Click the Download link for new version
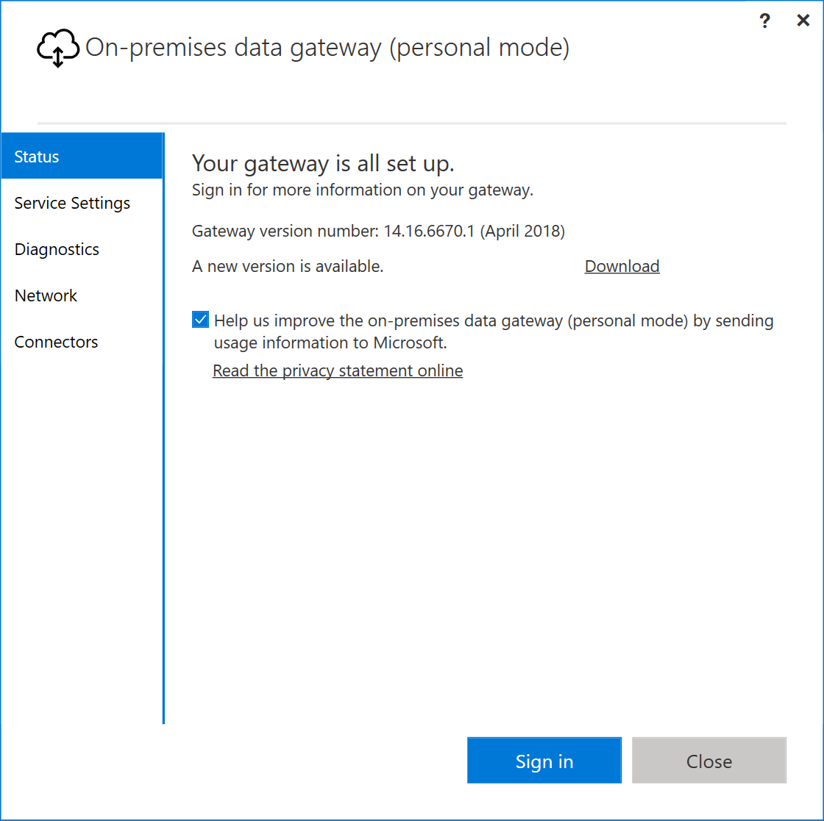Screen dimensions: 824x821 [622, 266]
